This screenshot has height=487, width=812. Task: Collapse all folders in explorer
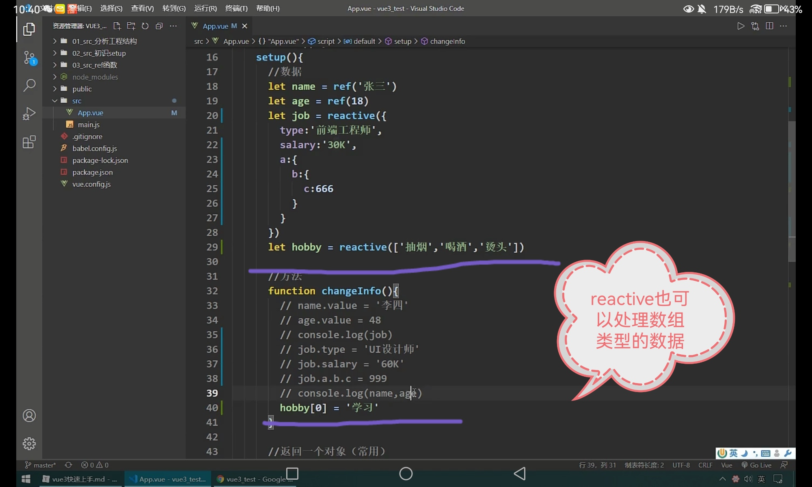coord(159,26)
